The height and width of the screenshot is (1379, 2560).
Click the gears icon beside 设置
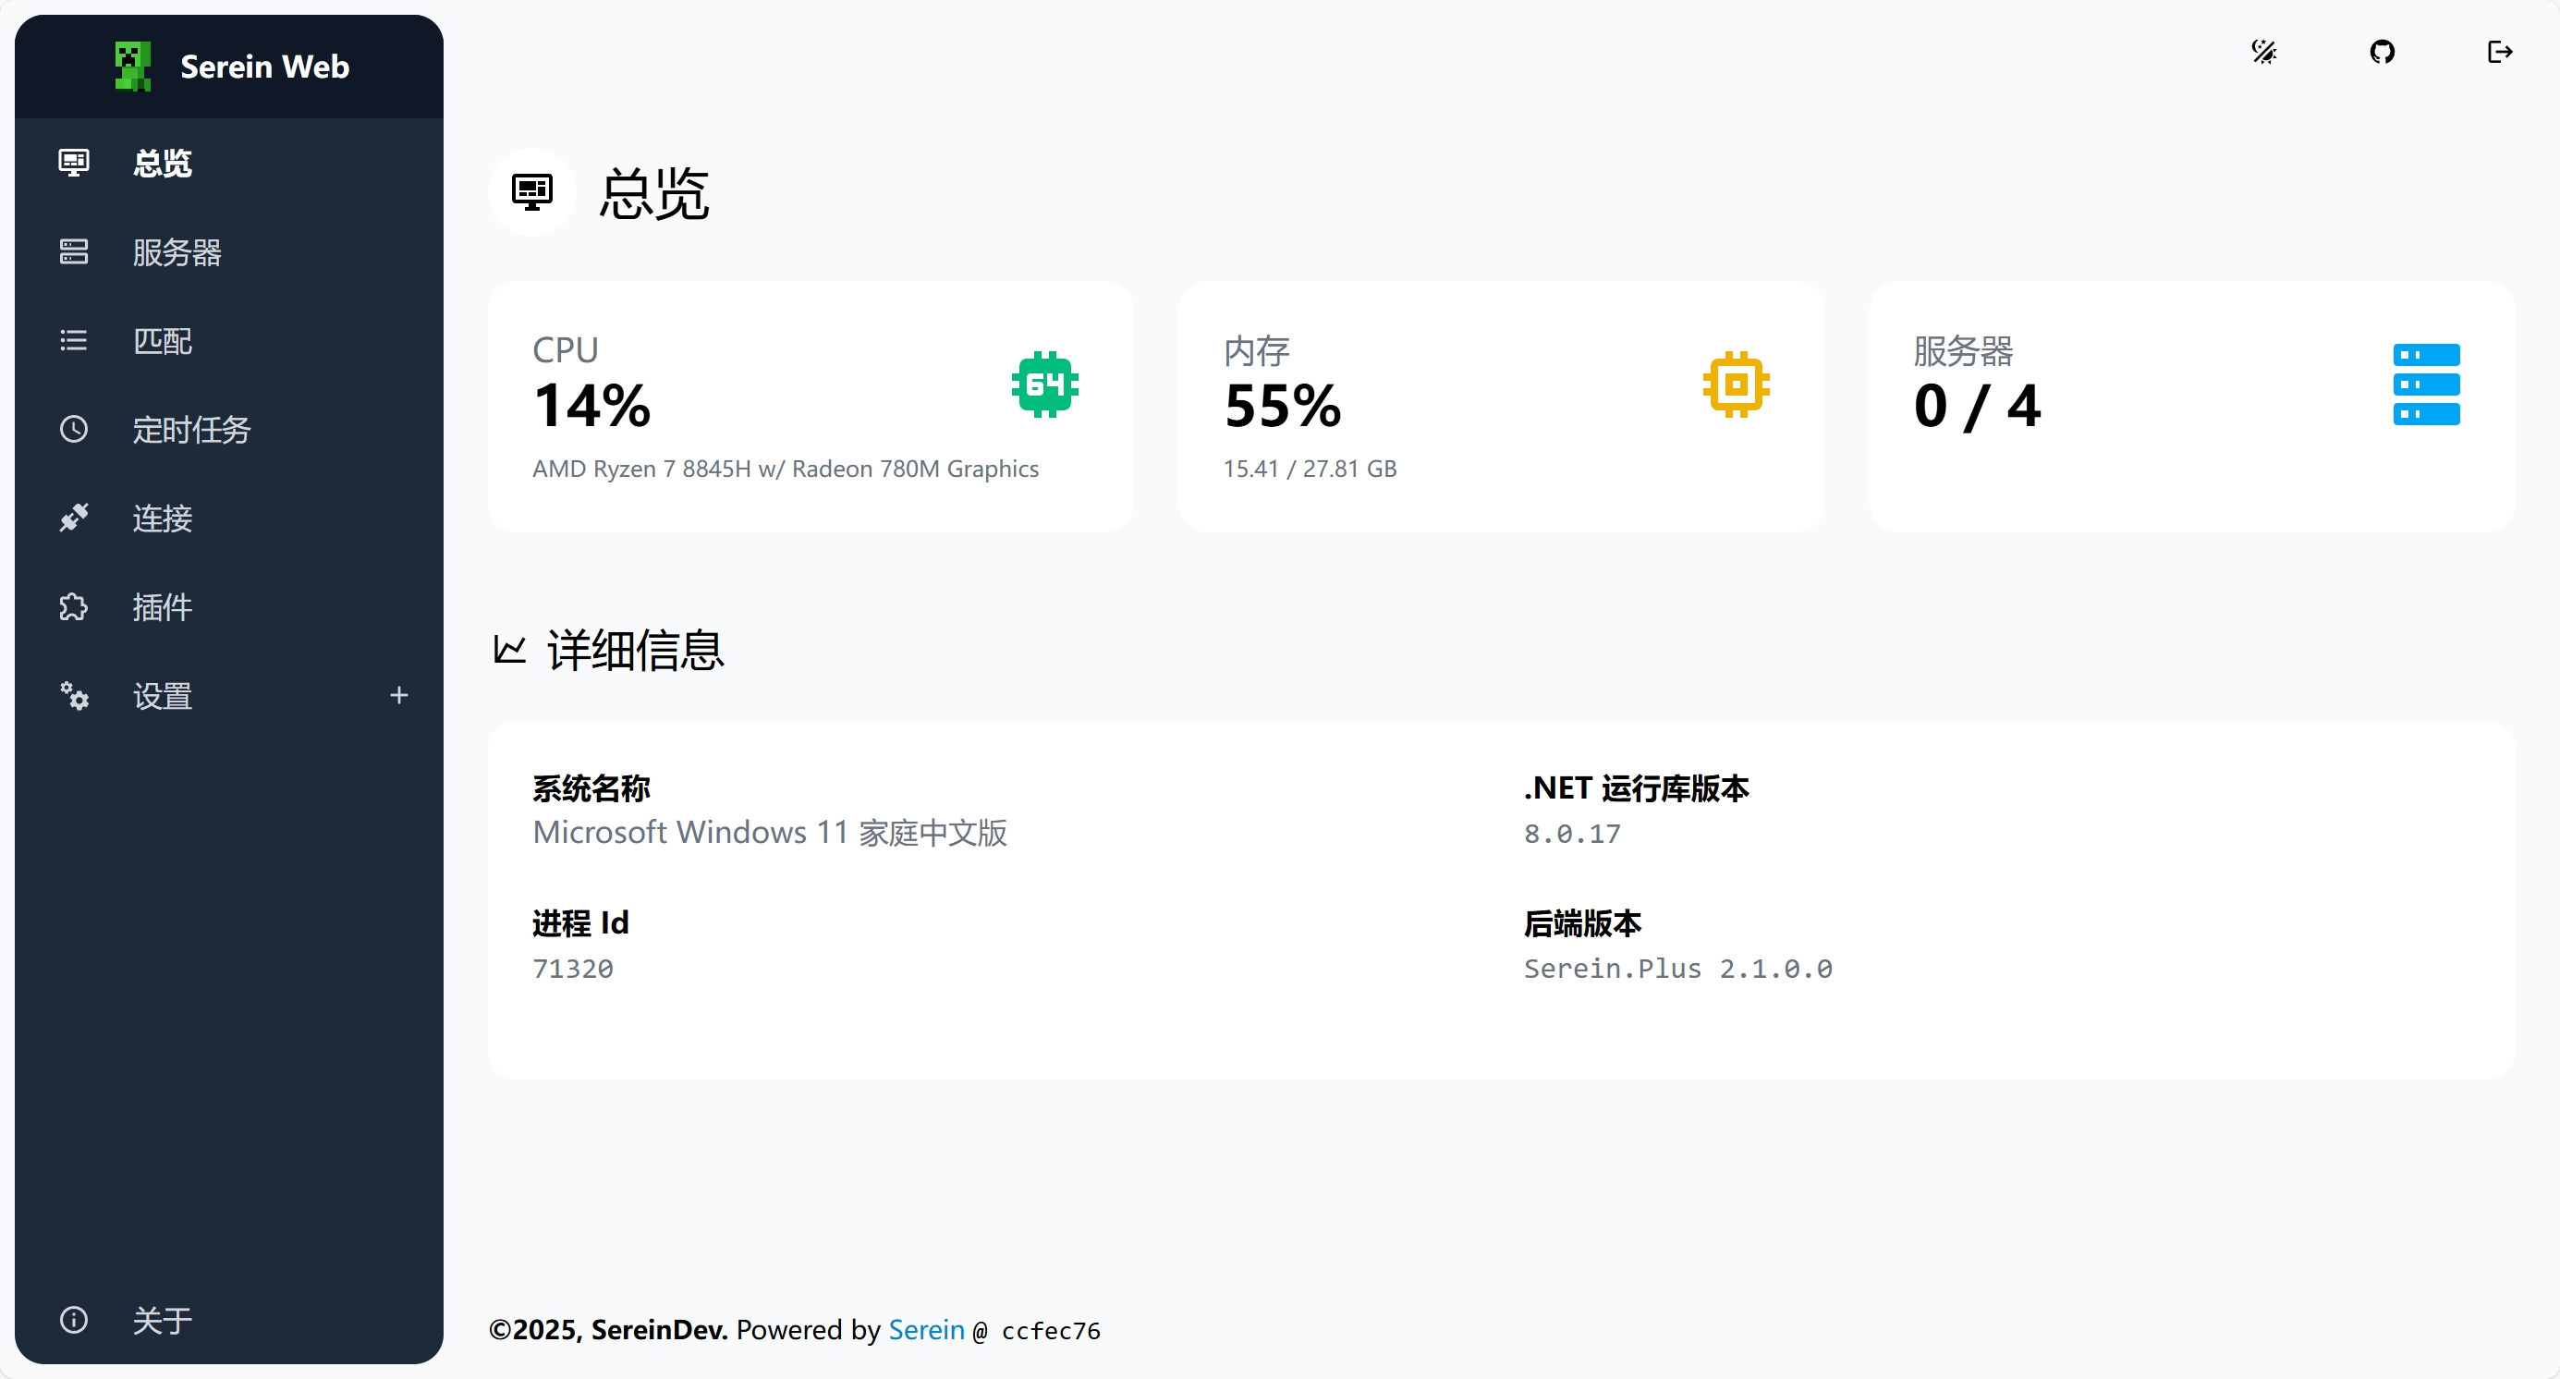pyautogui.click(x=74, y=695)
